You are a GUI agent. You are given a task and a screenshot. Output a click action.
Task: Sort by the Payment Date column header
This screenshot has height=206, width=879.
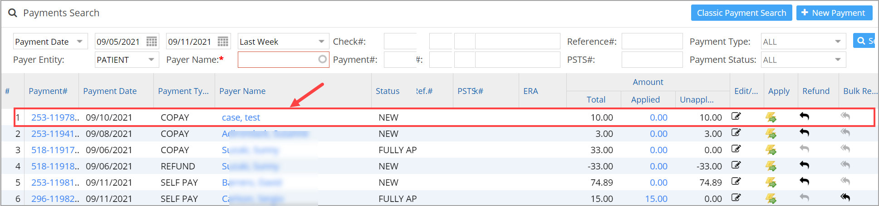[x=110, y=91]
